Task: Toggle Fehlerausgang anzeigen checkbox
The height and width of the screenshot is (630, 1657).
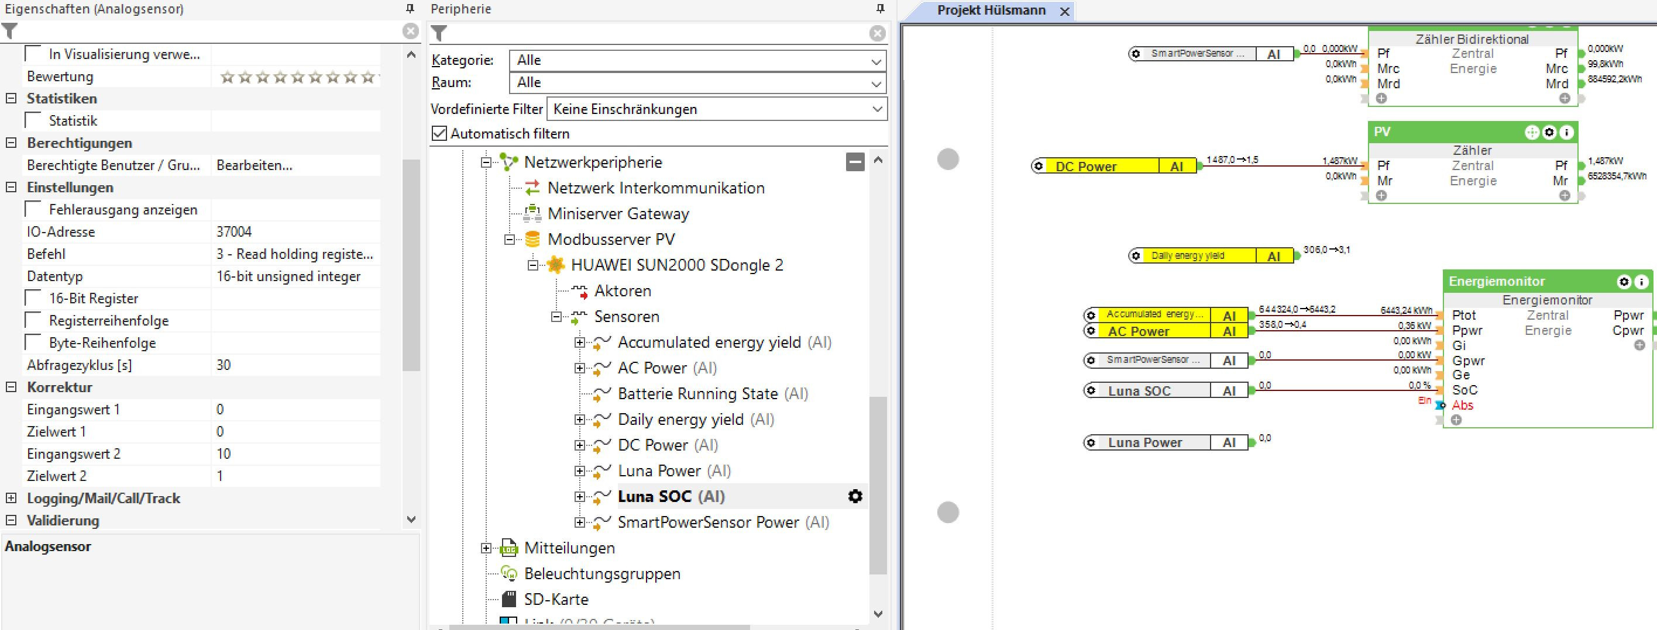Action: (33, 209)
